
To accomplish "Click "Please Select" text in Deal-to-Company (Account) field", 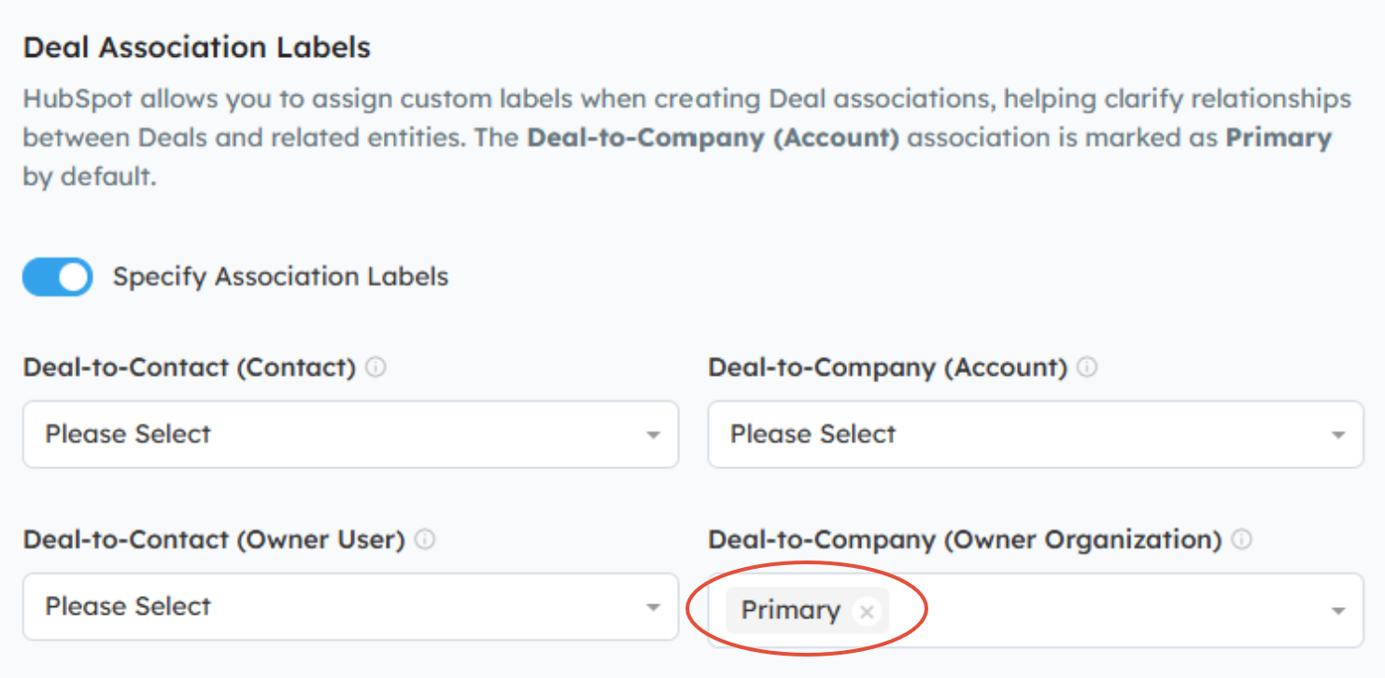I will [813, 434].
